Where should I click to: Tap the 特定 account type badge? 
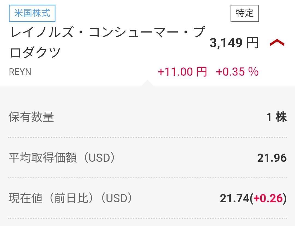245,13
